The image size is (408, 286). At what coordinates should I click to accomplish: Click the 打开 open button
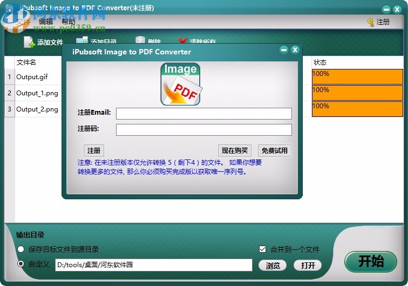coord(308,266)
